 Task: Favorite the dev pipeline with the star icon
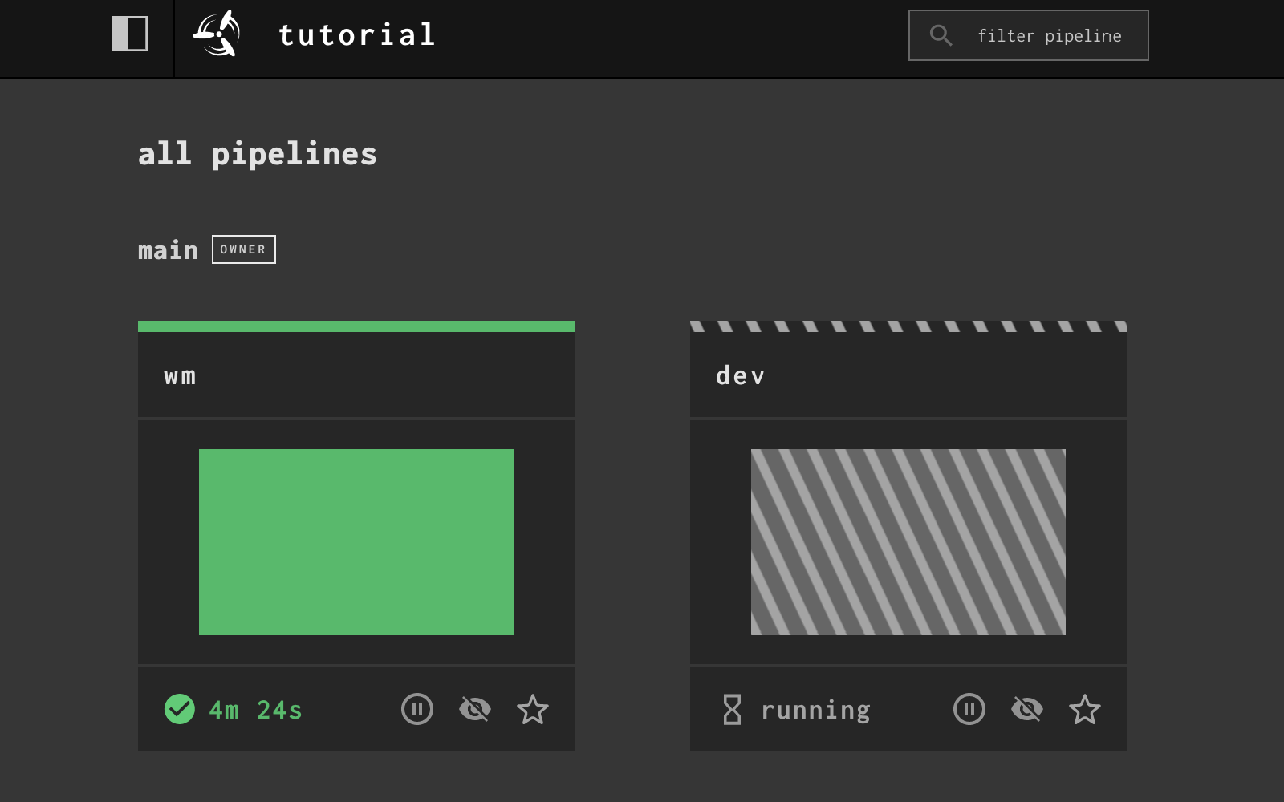(x=1085, y=709)
